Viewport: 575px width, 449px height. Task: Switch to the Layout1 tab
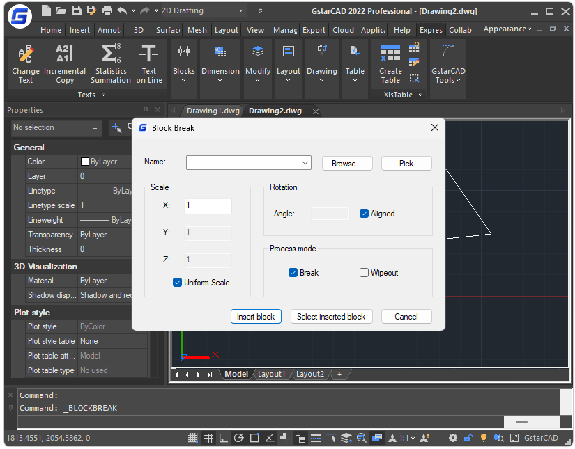point(271,375)
